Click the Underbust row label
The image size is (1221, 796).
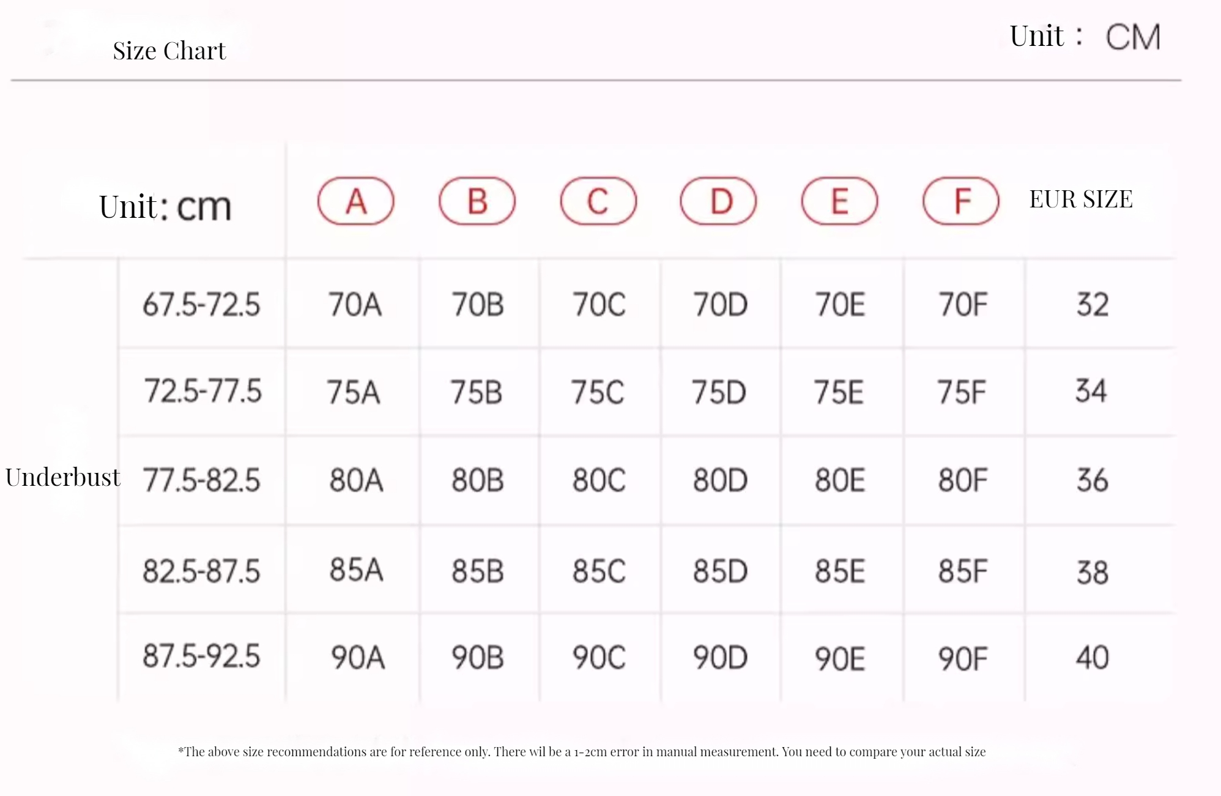tap(62, 477)
